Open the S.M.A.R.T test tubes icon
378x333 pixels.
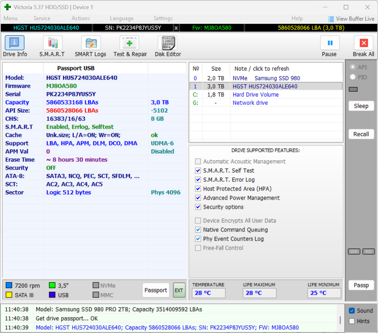point(52,43)
